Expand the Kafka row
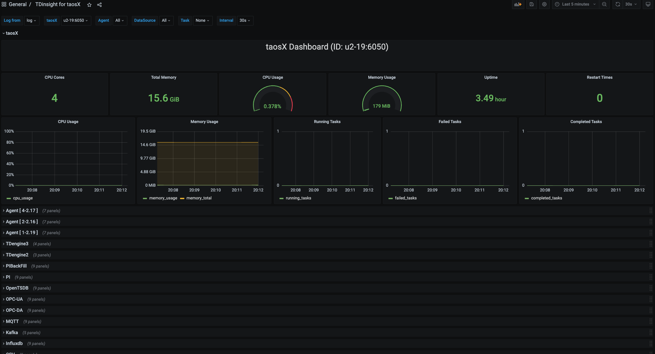This screenshot has width=655, height=354. coord(12,333)
